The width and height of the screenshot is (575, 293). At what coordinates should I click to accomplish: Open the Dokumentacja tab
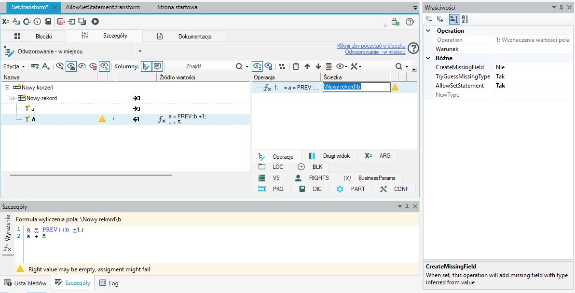point(184,36)
